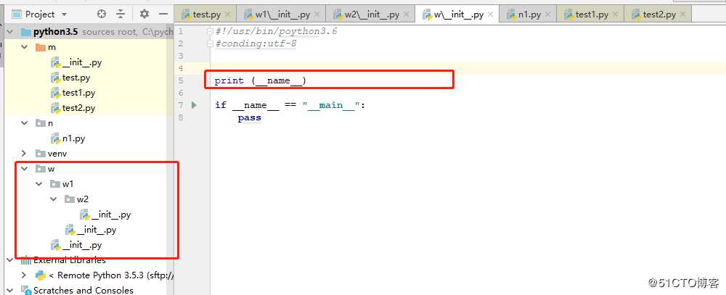Click print (__name__) code line

pos(261,81)
